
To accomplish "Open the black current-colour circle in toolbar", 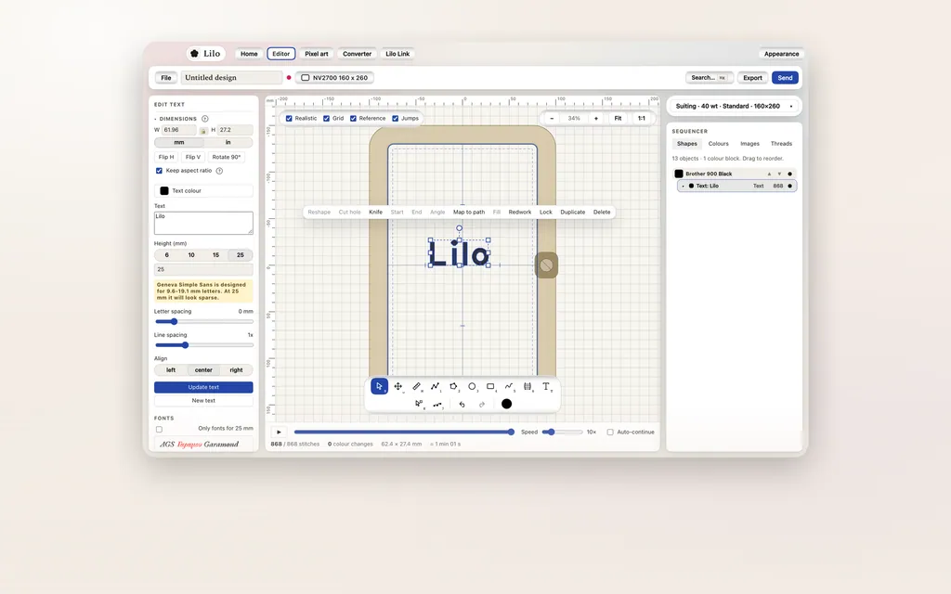I will pyautogui.click(x=506, y=404).
